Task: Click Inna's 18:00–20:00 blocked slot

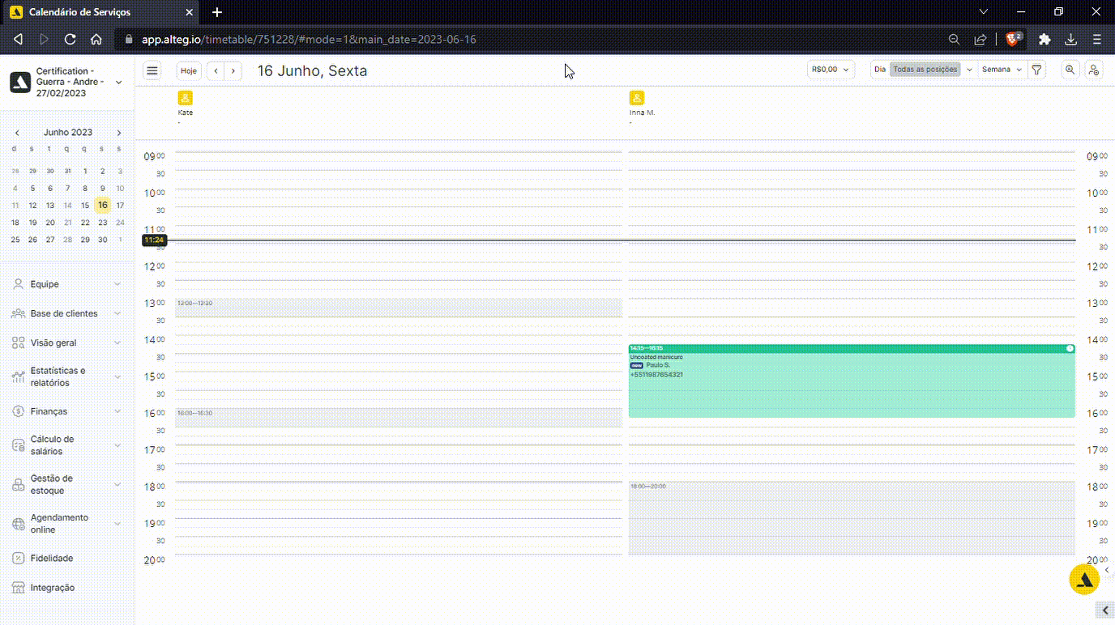Action: (x=852, y=518)
